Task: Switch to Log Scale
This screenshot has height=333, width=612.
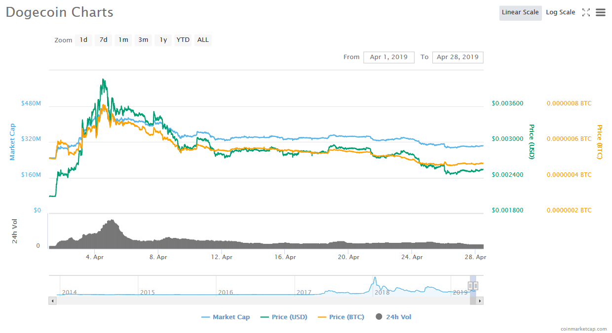Action: tap(560, 12)
